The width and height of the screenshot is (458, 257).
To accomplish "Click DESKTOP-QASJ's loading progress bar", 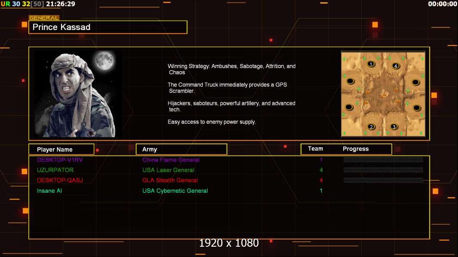I will coord(383,180).
